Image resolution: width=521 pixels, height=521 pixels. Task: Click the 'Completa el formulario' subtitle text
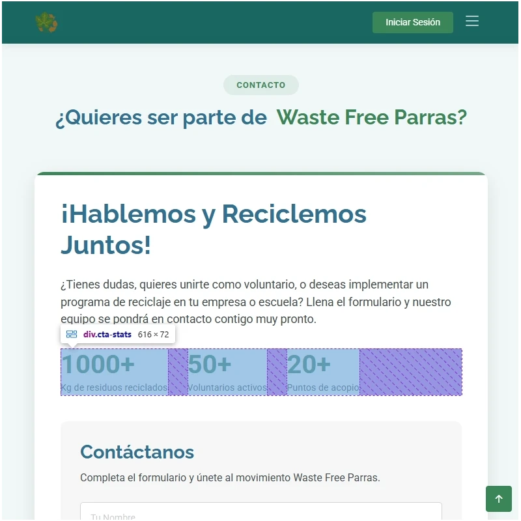(x=230, y=477)
